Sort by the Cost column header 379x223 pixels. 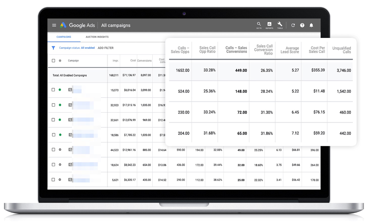[x=133, y=60]
